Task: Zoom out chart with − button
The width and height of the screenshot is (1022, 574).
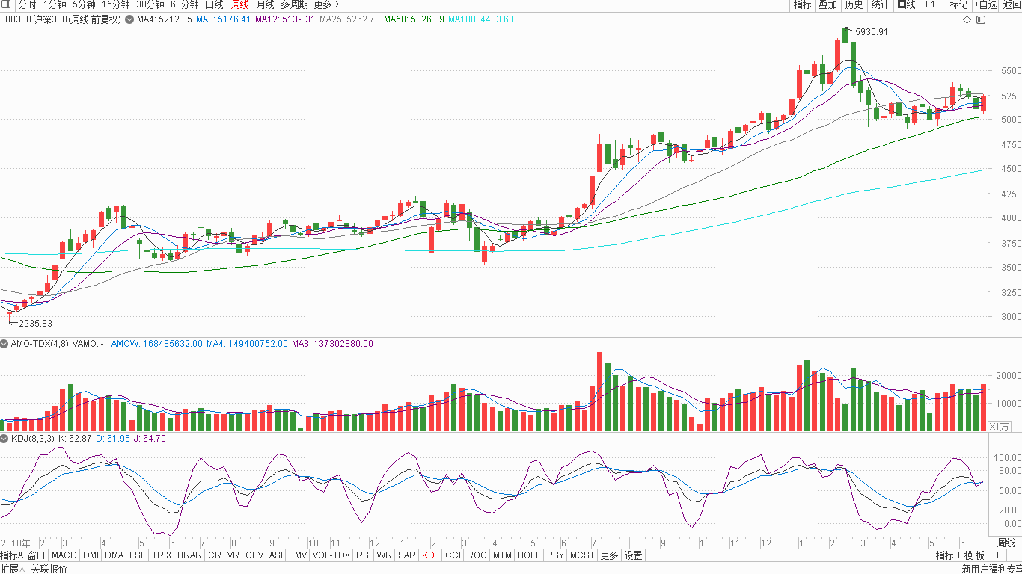Action: tap(1015, 555)
